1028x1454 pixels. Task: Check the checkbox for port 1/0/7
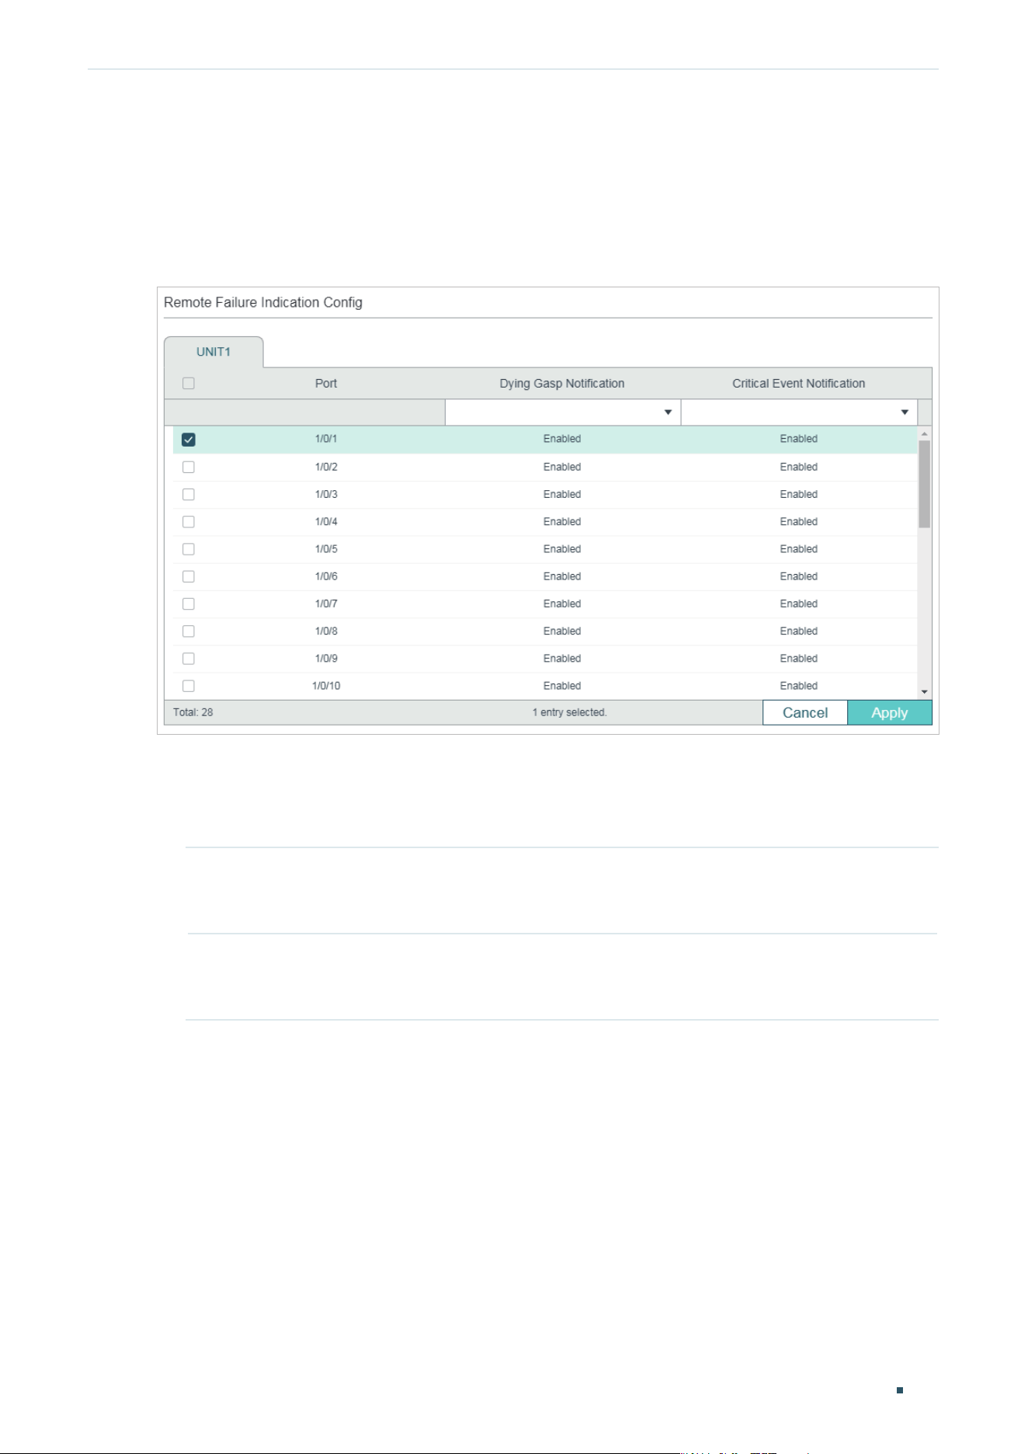point(188,604)
